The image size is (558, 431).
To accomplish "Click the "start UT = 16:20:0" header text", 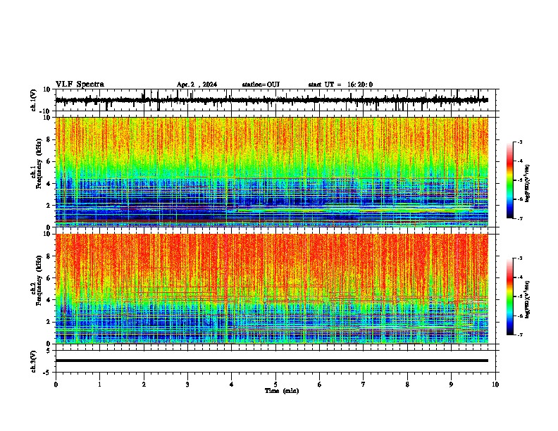I will 340,85.
